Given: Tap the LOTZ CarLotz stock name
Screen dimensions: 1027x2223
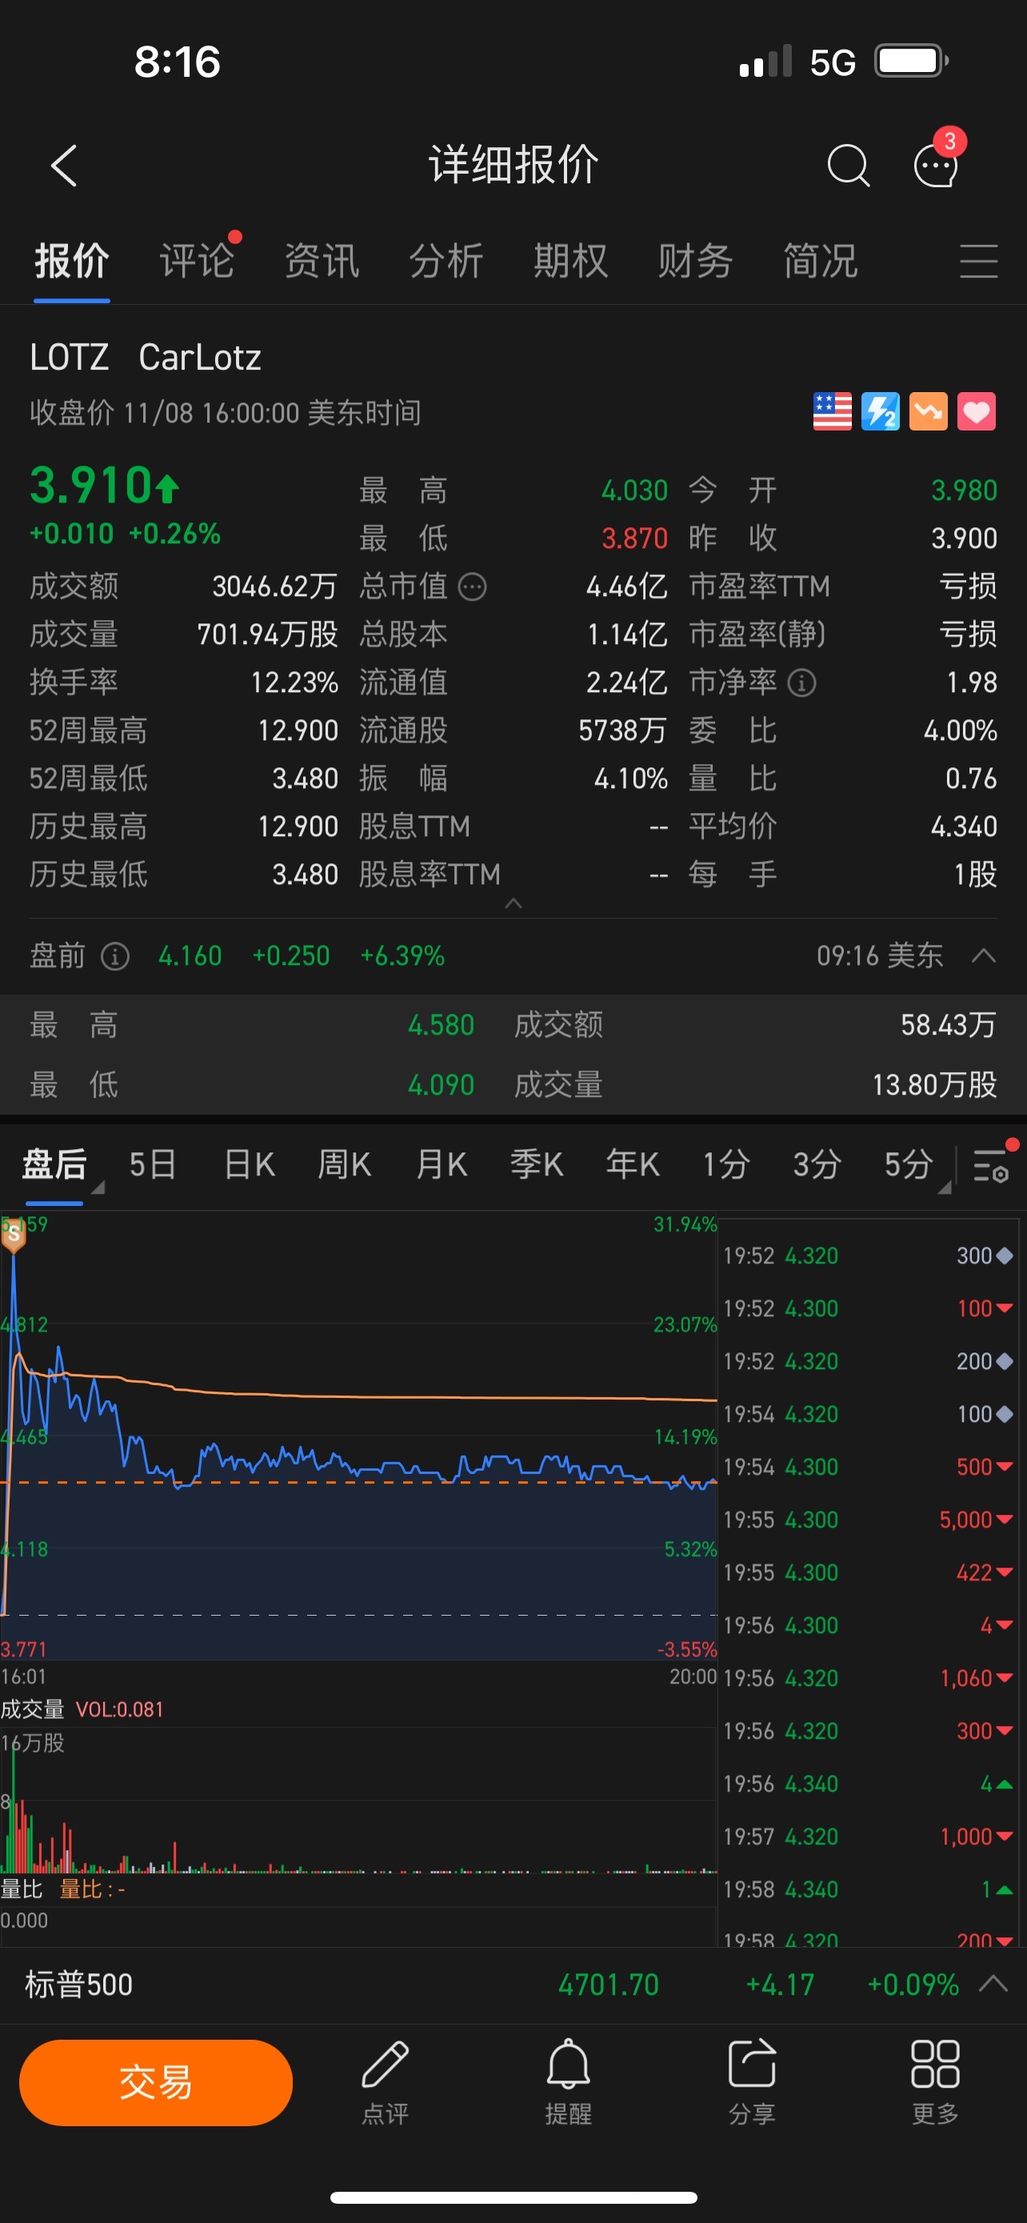Looking at the screenshot, I should (x=145, y=357).
